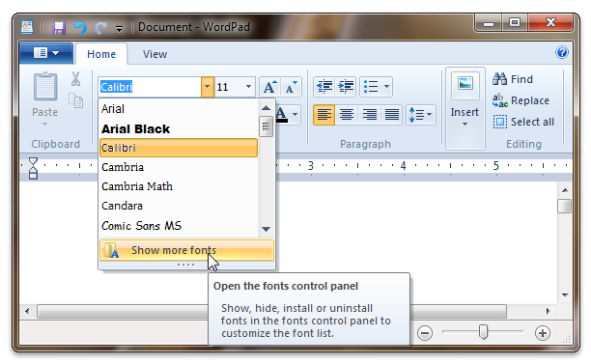This screenshot has width=591, height=364.
Task: Click horizontal scrollbar left arrow
Action: [27, 311]
